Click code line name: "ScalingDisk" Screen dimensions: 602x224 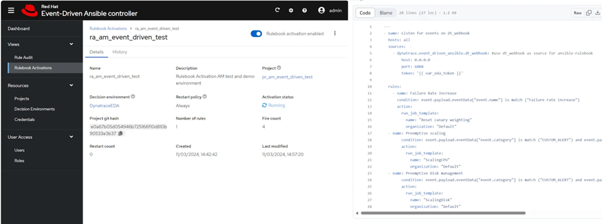click(x=431, y=199)
